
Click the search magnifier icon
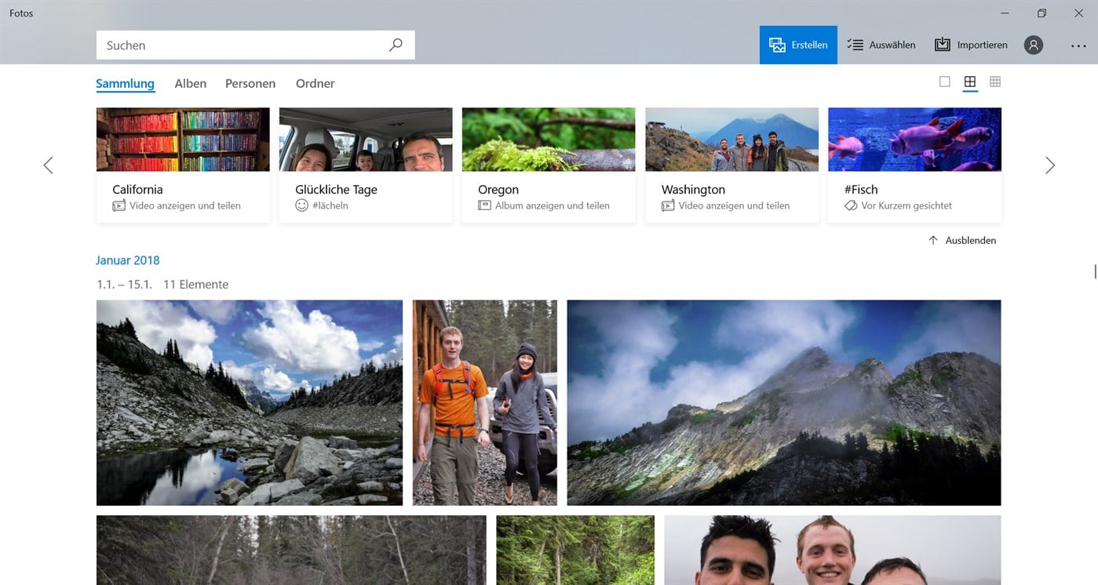click(396, 45)
